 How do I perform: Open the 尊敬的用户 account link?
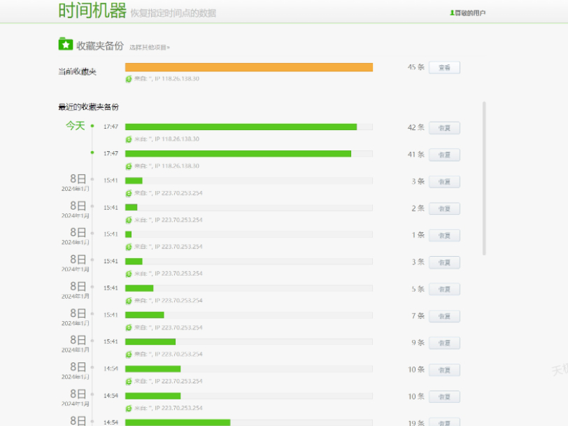click(470, 13)
